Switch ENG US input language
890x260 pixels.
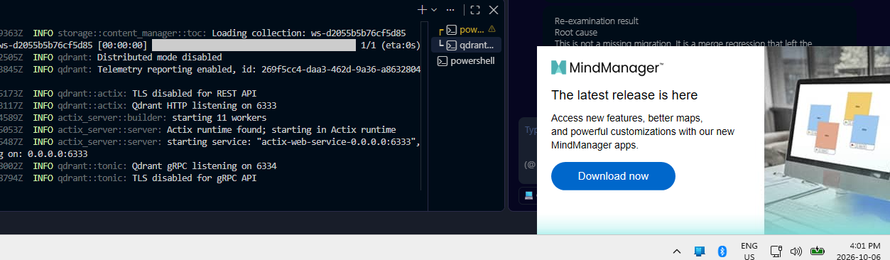point(749,251)
